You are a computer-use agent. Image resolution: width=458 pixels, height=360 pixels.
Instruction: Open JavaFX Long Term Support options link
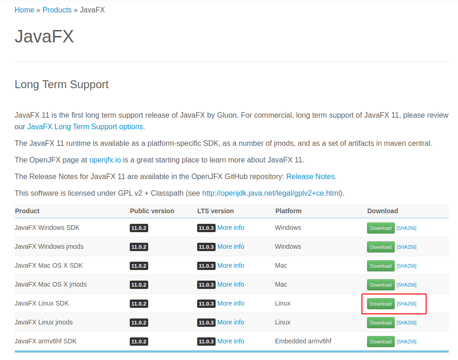point(85,127)
